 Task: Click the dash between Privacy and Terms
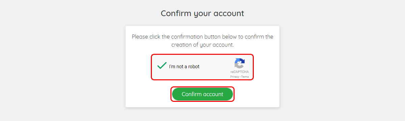pyautogui.click(x=240, y=77)
